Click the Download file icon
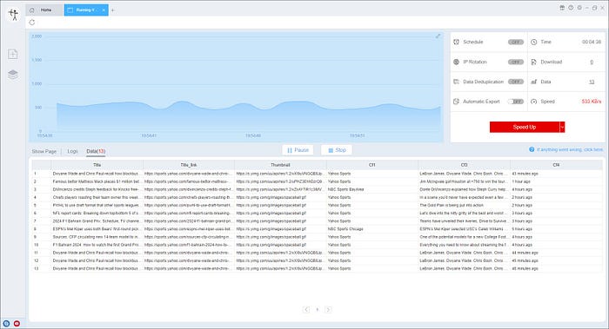609x329 pixels. point(533,62)
